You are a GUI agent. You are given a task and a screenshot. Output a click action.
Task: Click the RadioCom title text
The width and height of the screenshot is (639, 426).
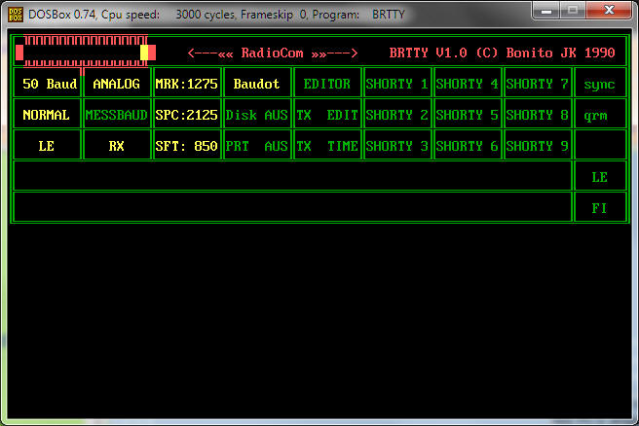pyautogui.click(x=272, y=53)
